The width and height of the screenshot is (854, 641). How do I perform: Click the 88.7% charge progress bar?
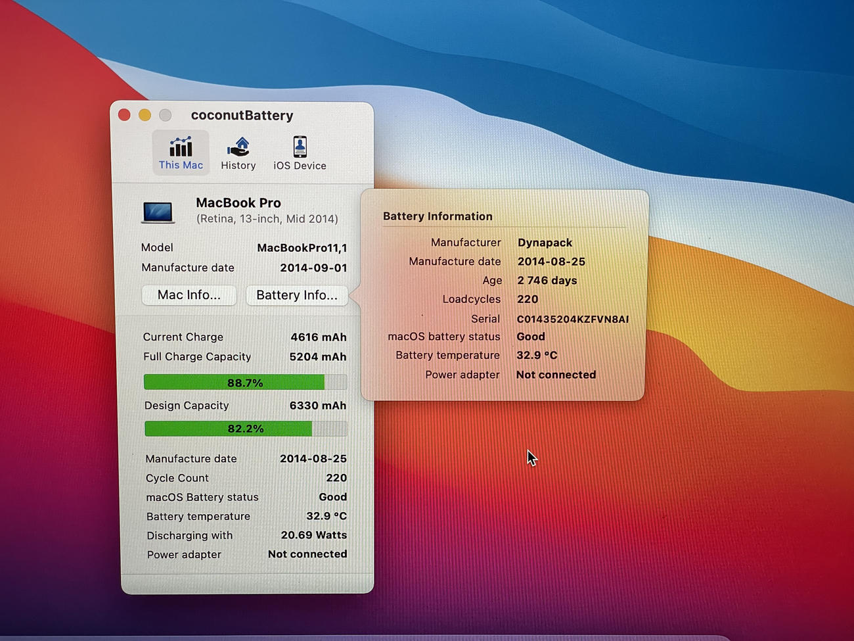(245, 382)
